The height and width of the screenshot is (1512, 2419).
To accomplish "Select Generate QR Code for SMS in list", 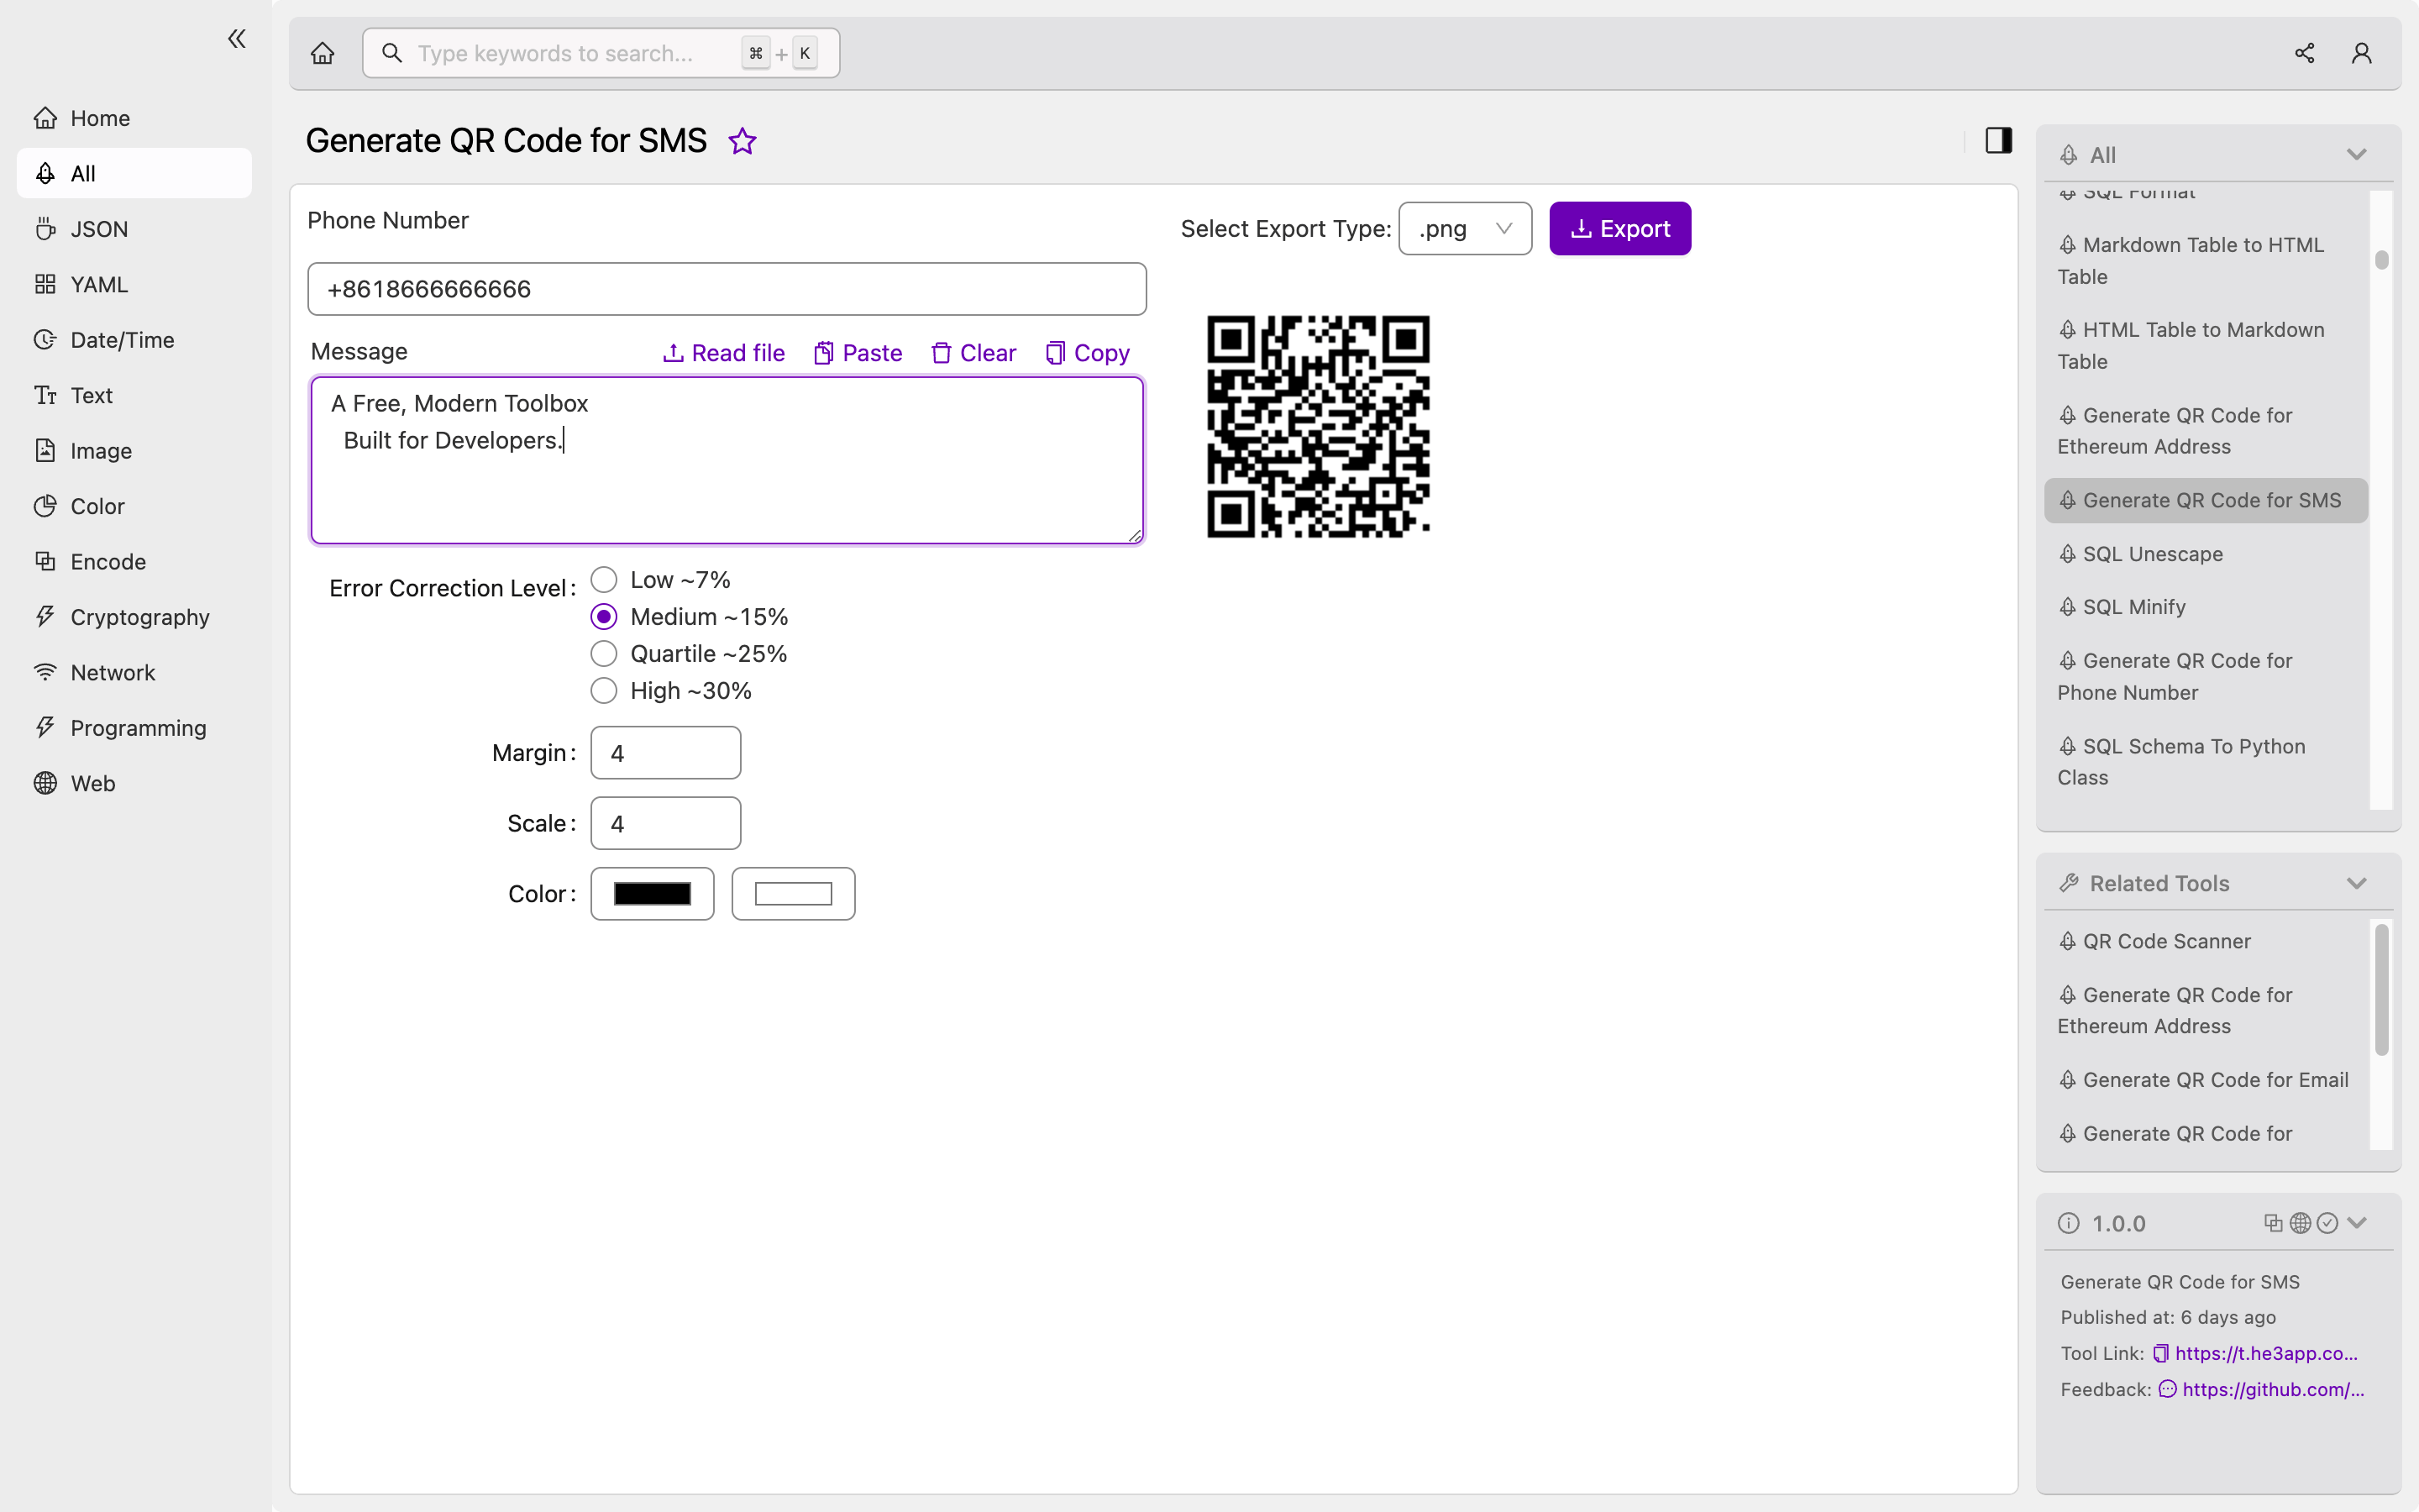I will coord(2205,500).
